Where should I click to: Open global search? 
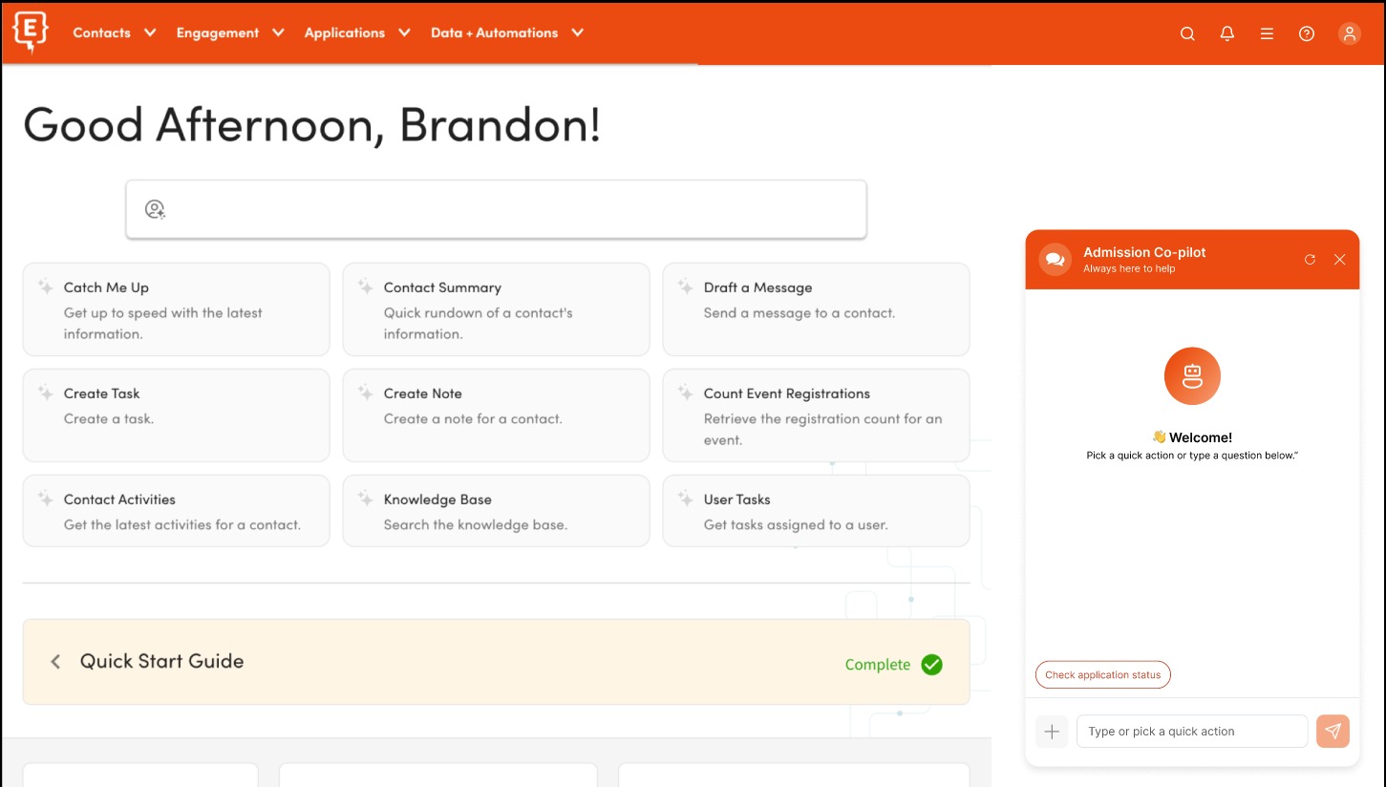click(x=1187, y=33)
